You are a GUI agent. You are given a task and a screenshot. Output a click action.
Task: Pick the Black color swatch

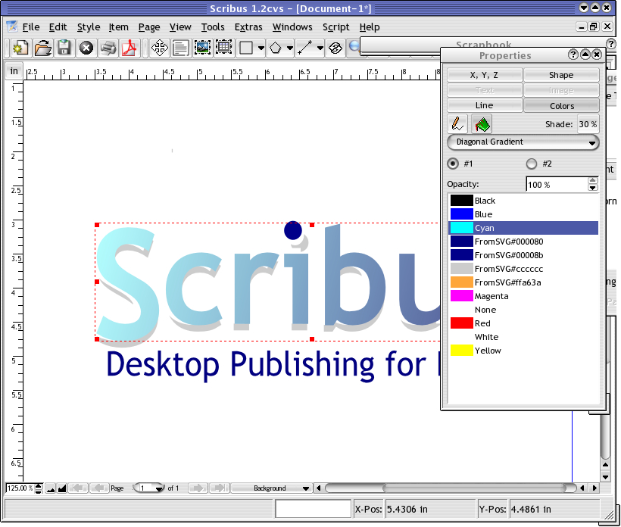pos(461,201)
